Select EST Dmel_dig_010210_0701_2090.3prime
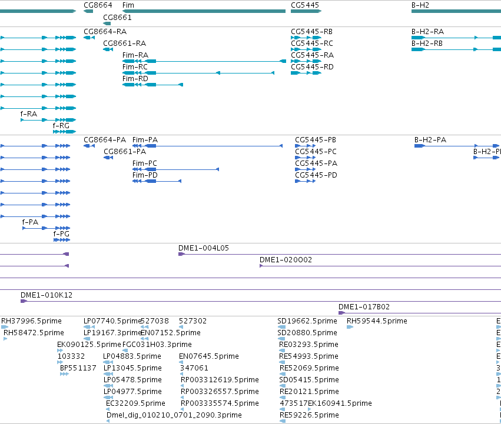Viewport: 501px width, 424px height. coord(174,415)
